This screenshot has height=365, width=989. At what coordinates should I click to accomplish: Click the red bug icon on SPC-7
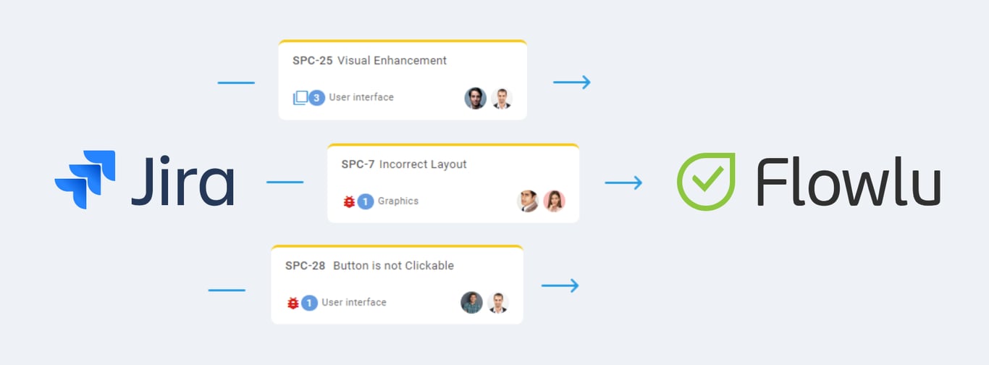pos(349,201)
